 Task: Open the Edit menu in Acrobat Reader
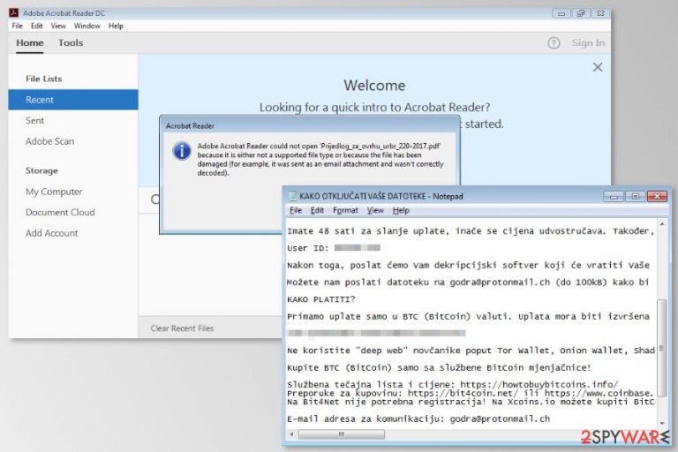pyautogui.click(x=37, y=26)
